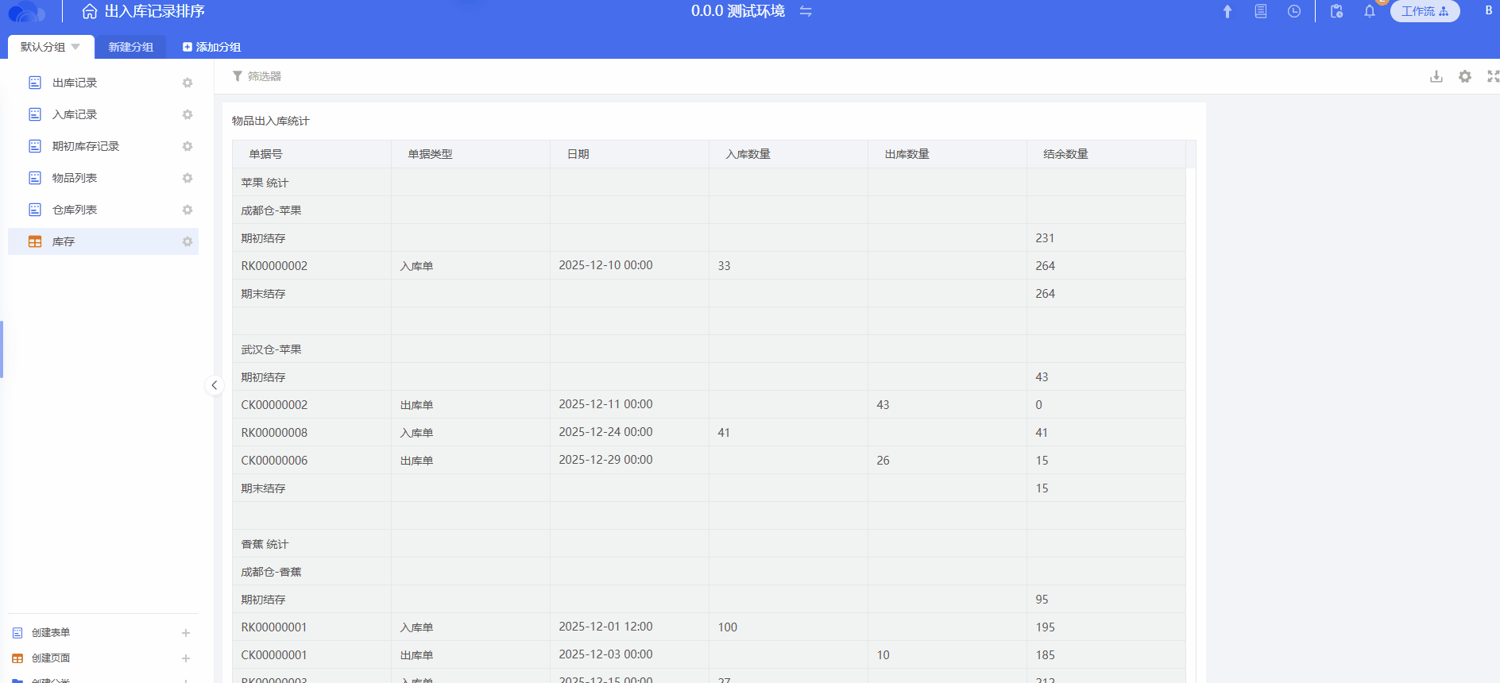Click the home icon beside 出入库记录排序
The image size is (1500, 683).
tap(90, 11)
